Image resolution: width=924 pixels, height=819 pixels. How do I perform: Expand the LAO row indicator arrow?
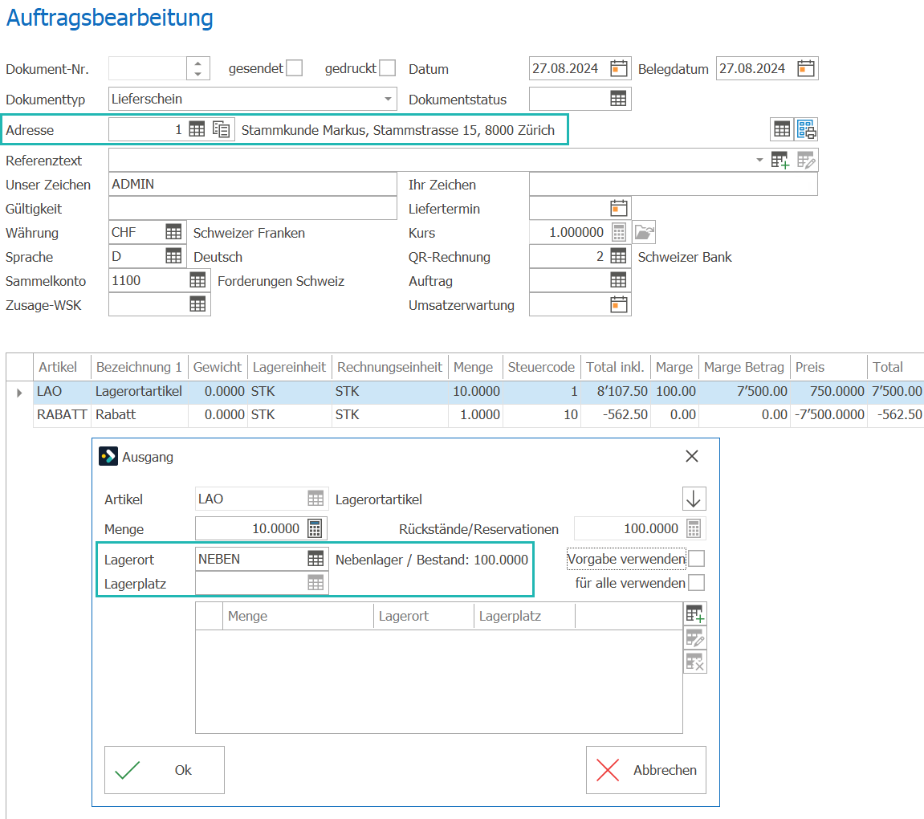pos(19,393)
